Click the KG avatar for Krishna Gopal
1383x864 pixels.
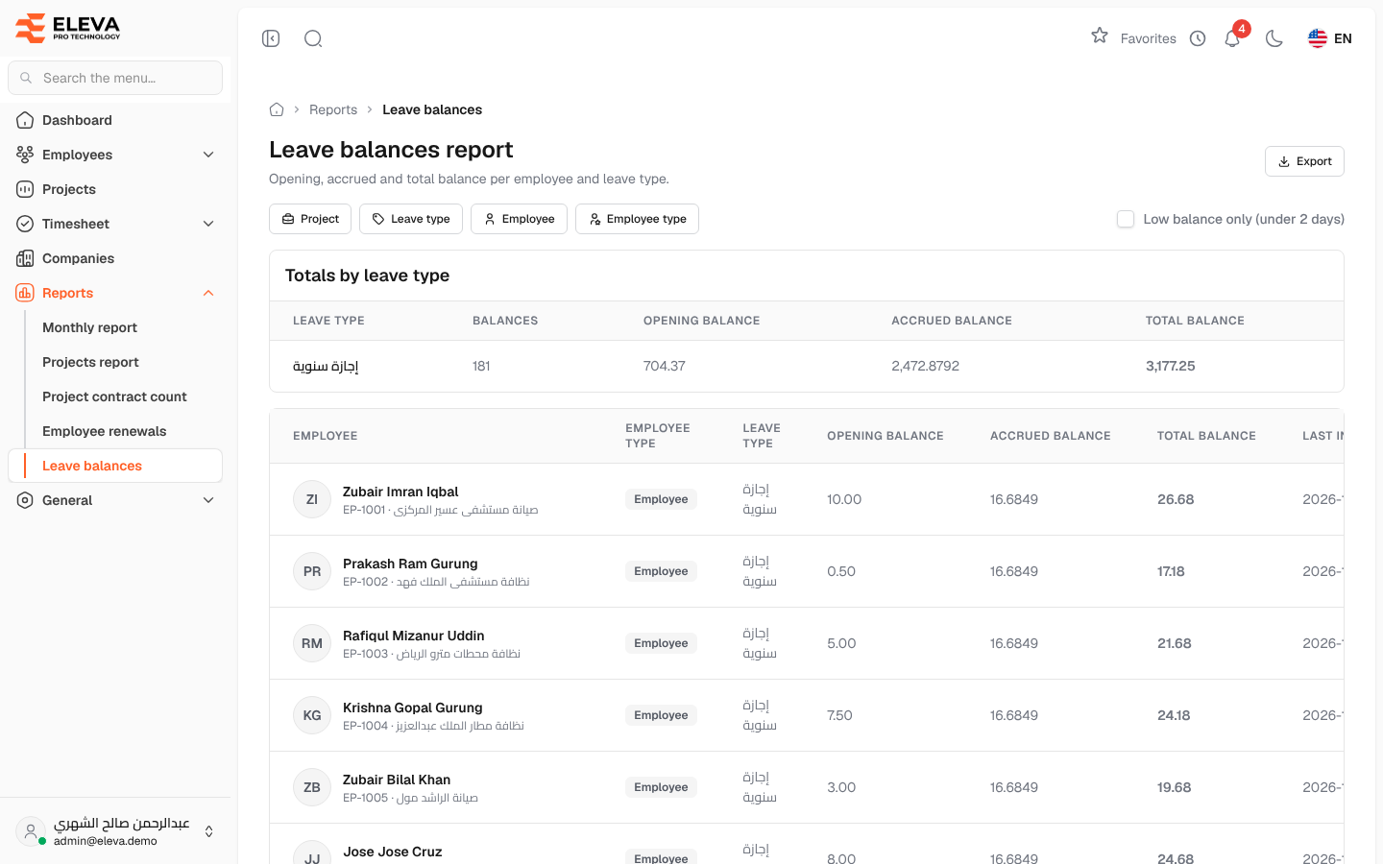312,715
